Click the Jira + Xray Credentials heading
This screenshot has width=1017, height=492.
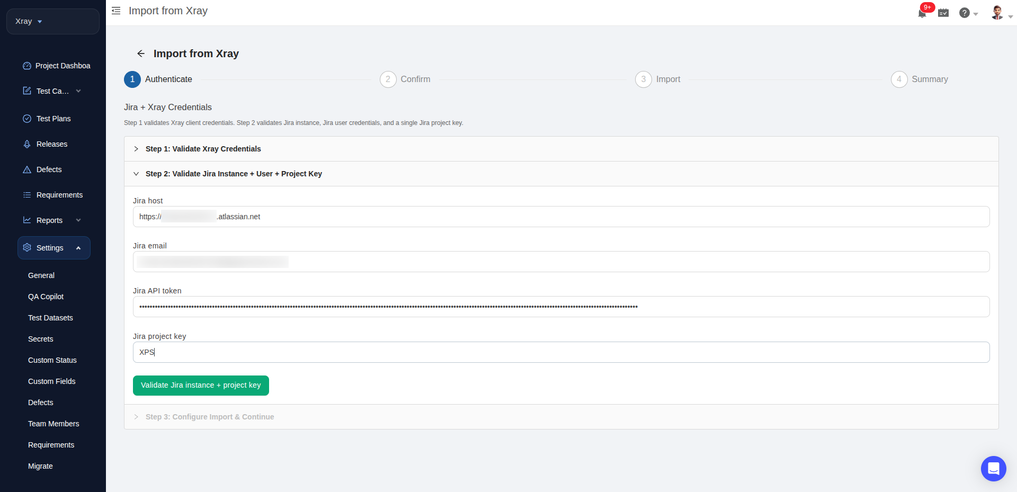[x=168, y=107]
